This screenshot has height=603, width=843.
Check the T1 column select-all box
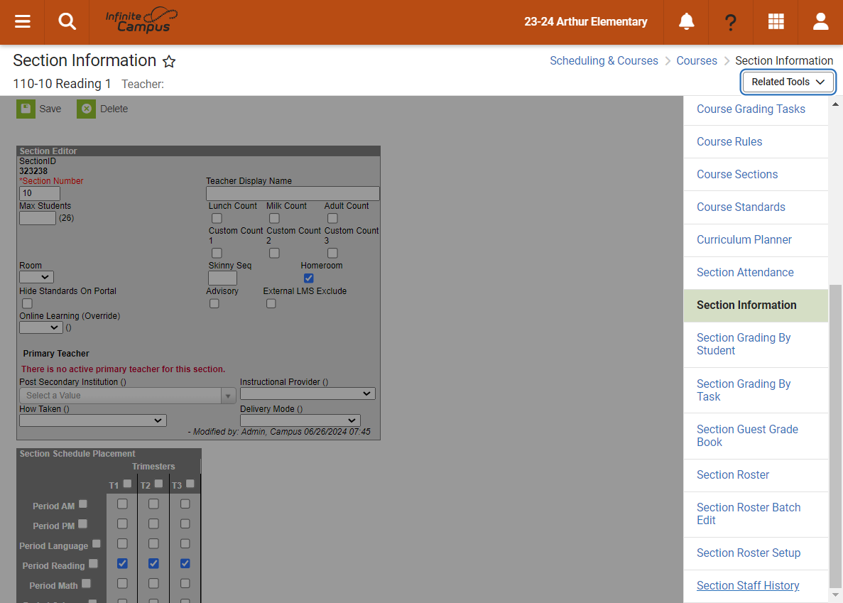click(x=127, y=484)
